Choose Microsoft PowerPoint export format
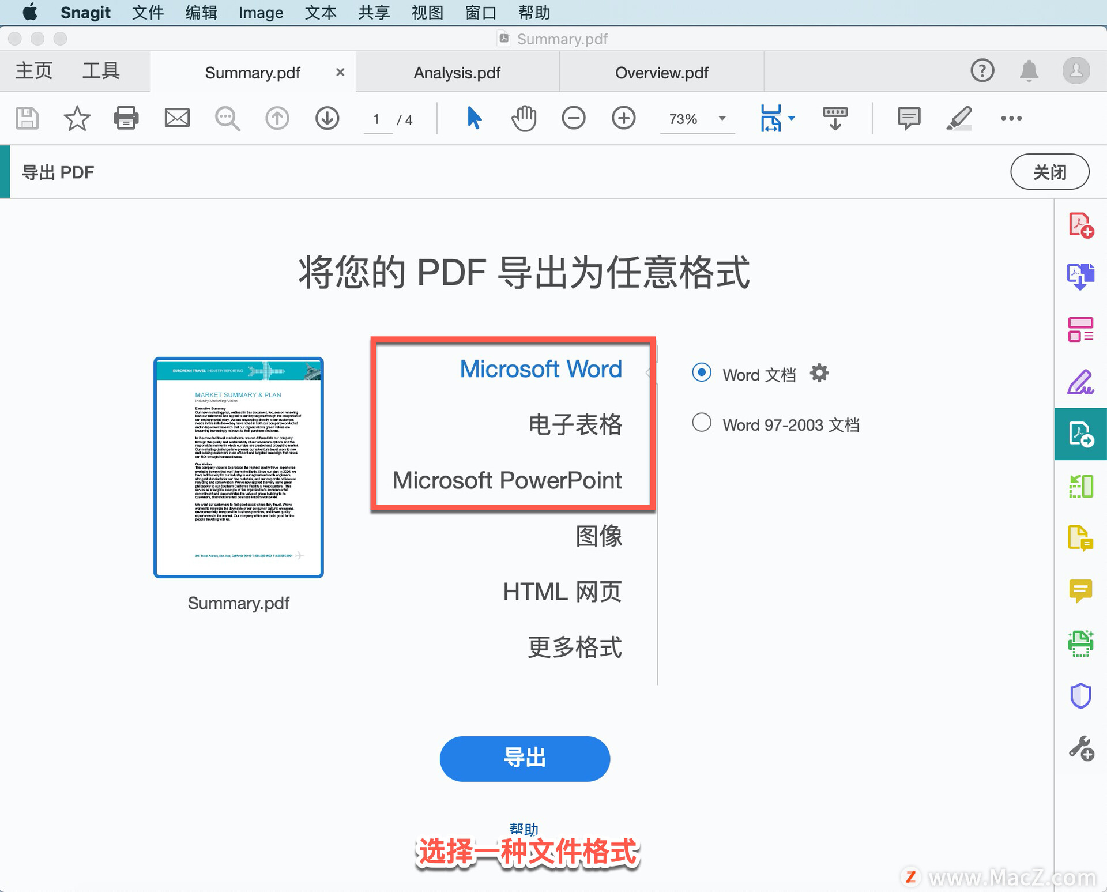The width and height of the screenshot is (1107, 892). point(507,480)
